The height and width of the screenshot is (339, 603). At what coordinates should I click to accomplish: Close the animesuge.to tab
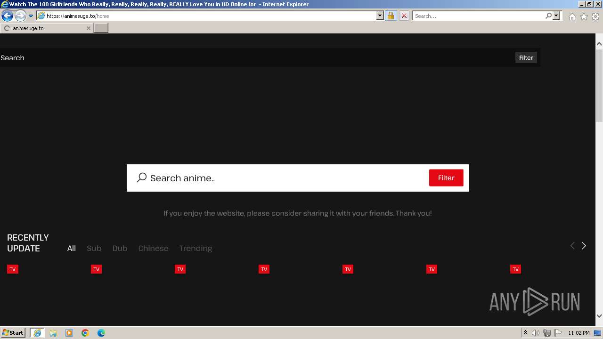coord(88,28)
